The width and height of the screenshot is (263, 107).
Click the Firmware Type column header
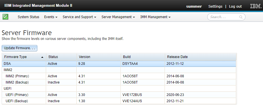(x=24, y=57)
